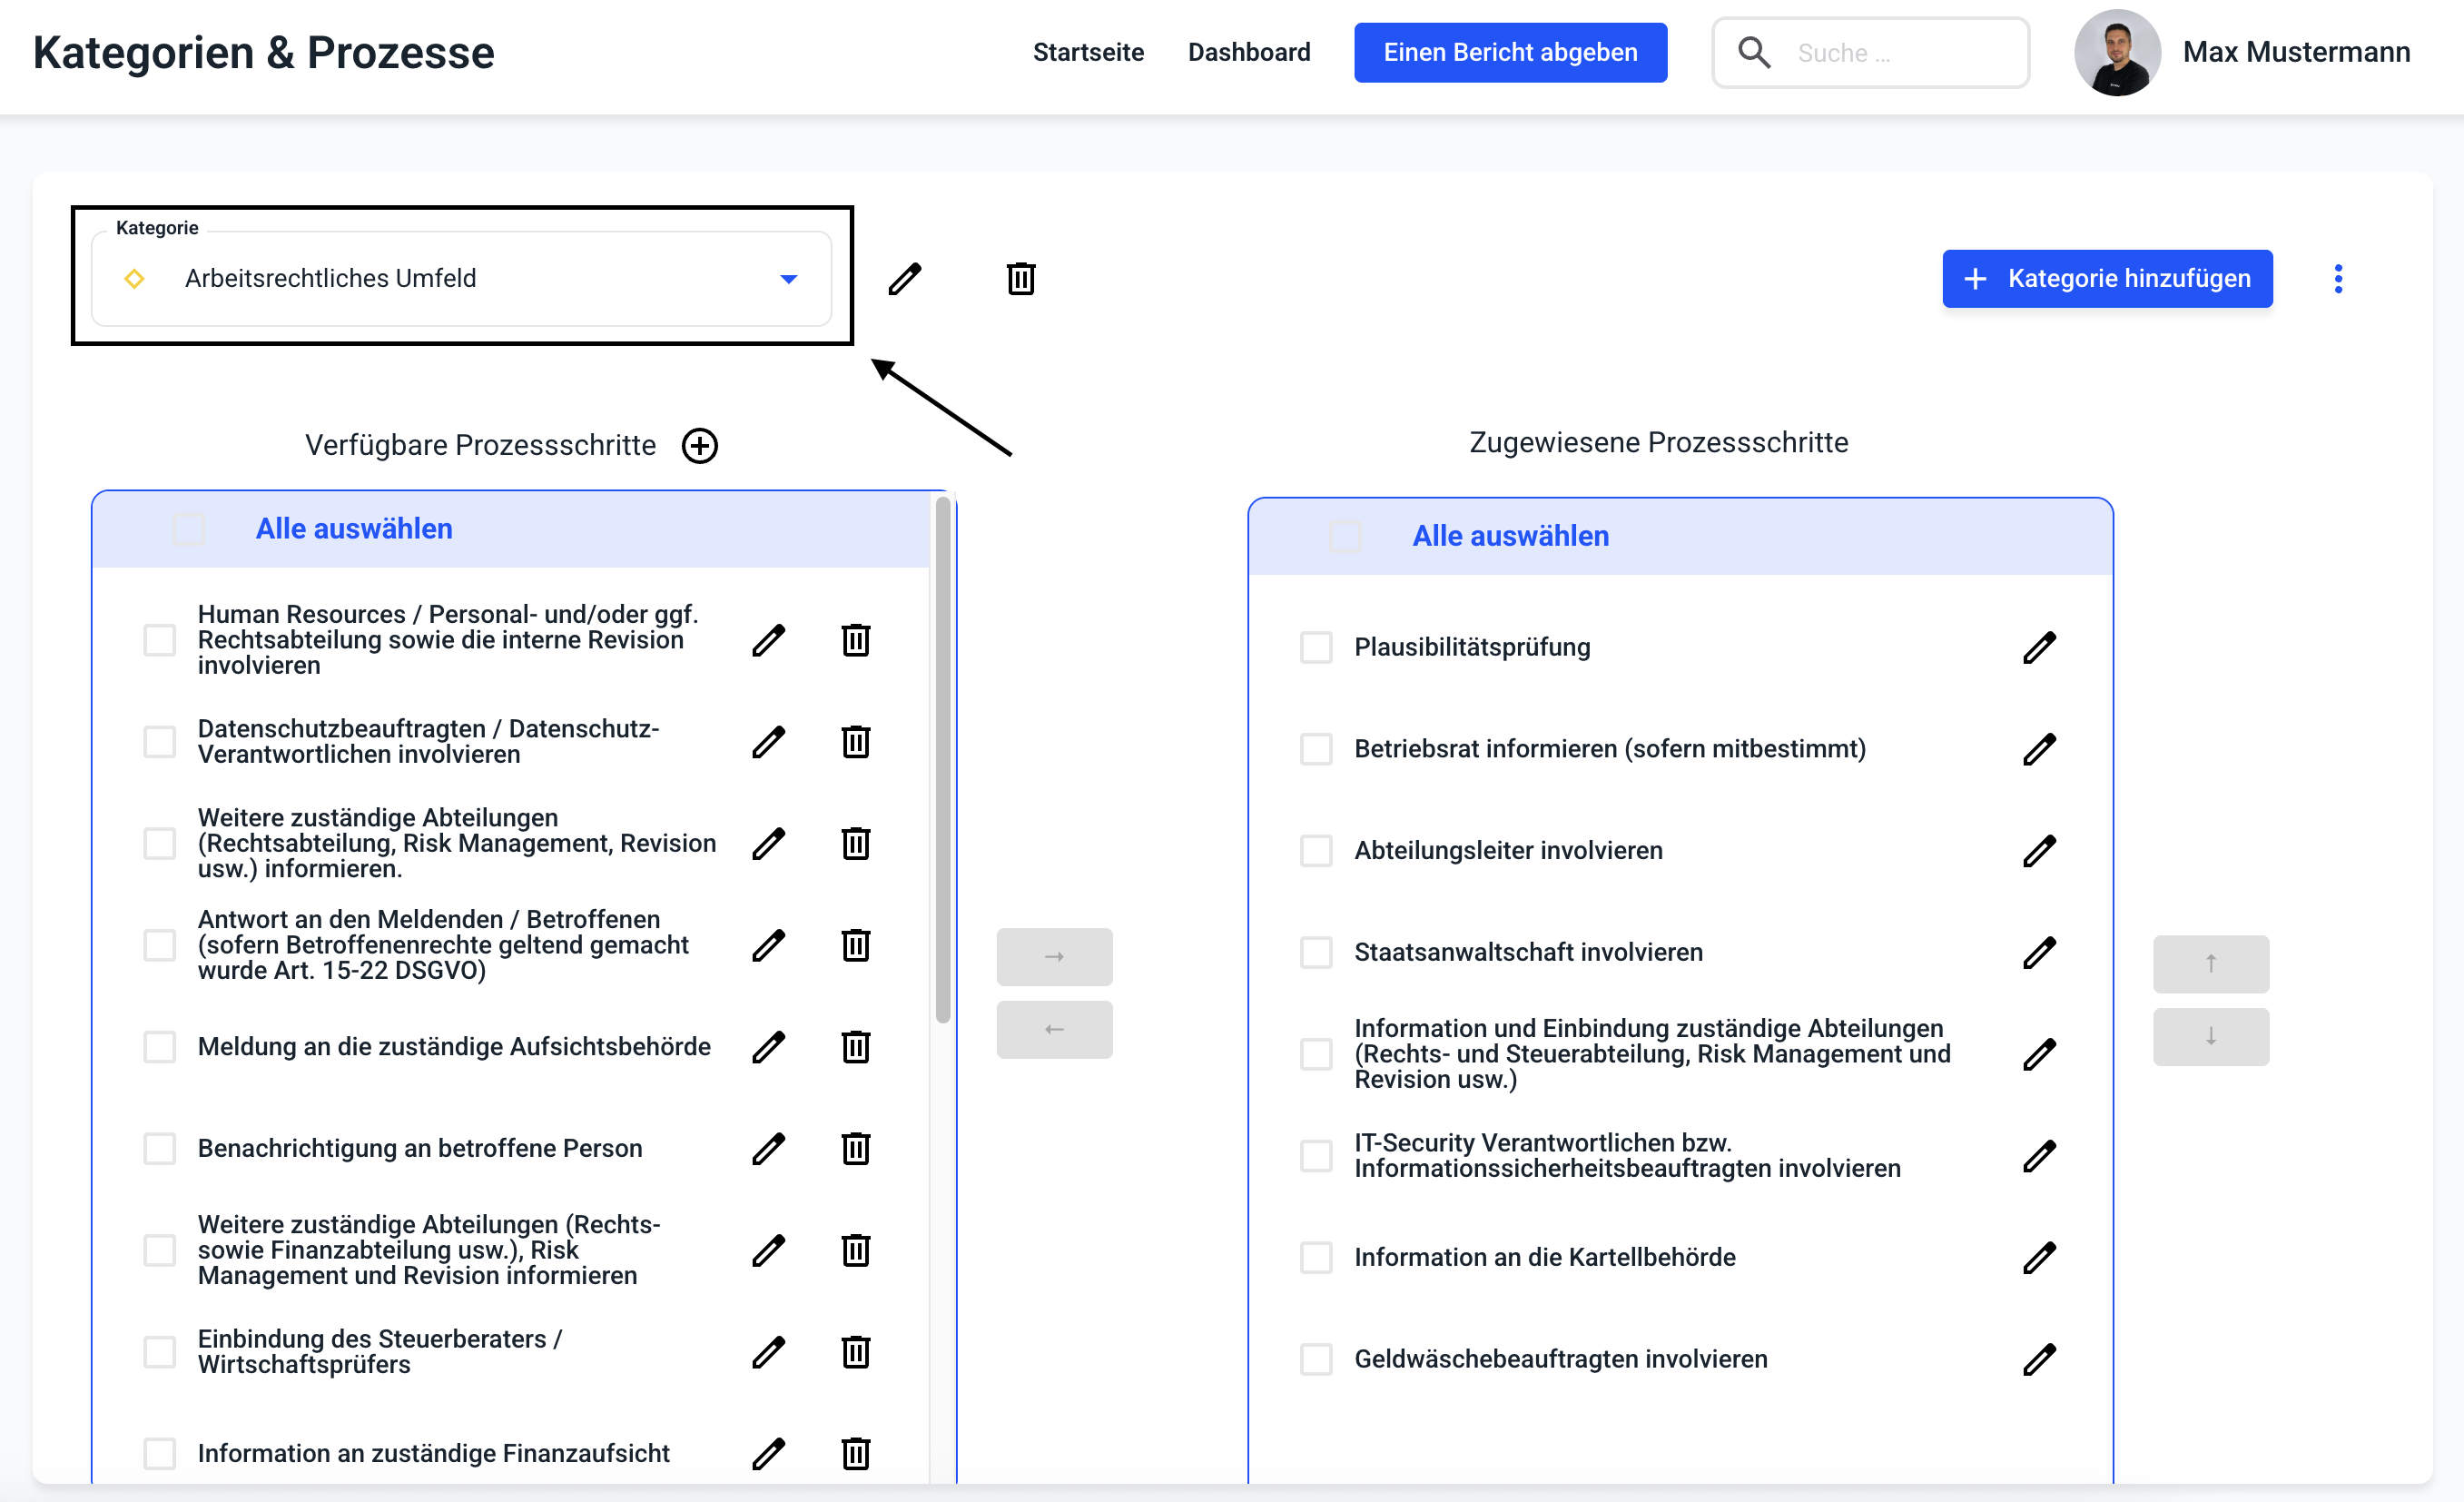Viewport: 2464px width, 1502px height.
Task: Delete Einbindung des Steuerberaters step
Action: [x=855, y=1352]
